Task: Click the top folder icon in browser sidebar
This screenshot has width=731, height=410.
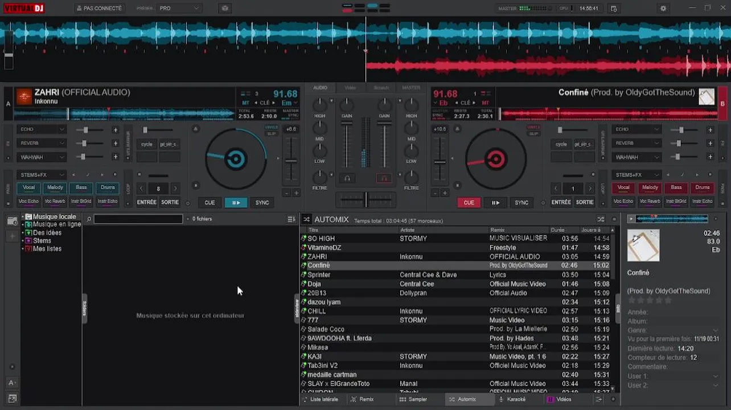Action: 12,221
